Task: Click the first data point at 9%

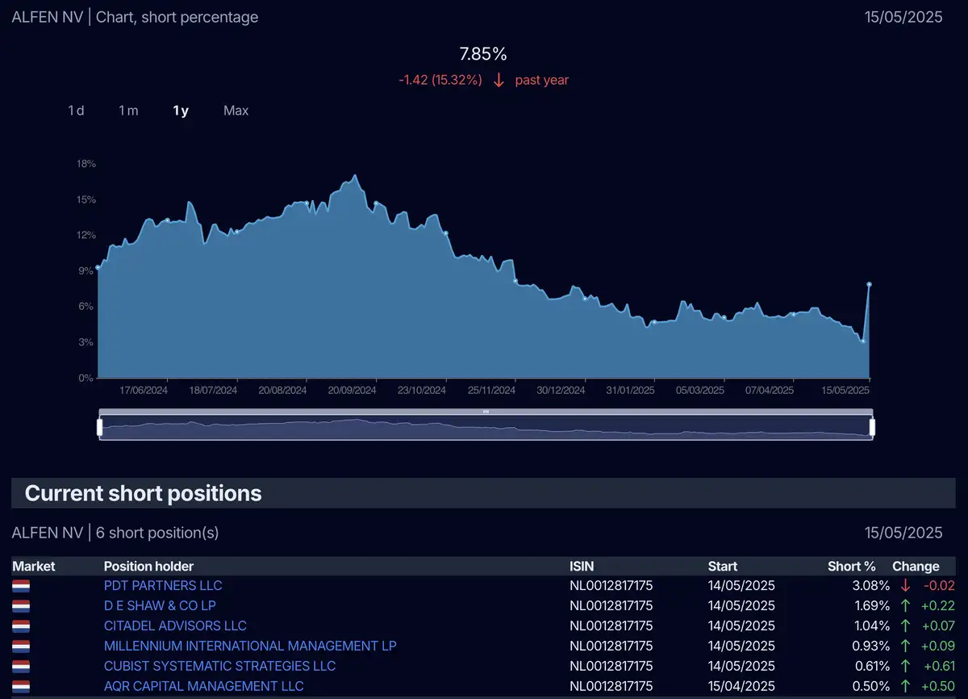Action: 98,267
